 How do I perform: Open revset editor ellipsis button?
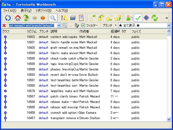(x=71, y=26)
